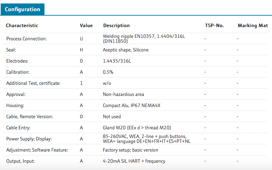Click the Aseptic shape, Silicone description
272x170 pixels.
click(x=126, y=50)
